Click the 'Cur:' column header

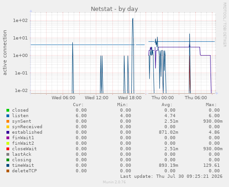(78, 105)
